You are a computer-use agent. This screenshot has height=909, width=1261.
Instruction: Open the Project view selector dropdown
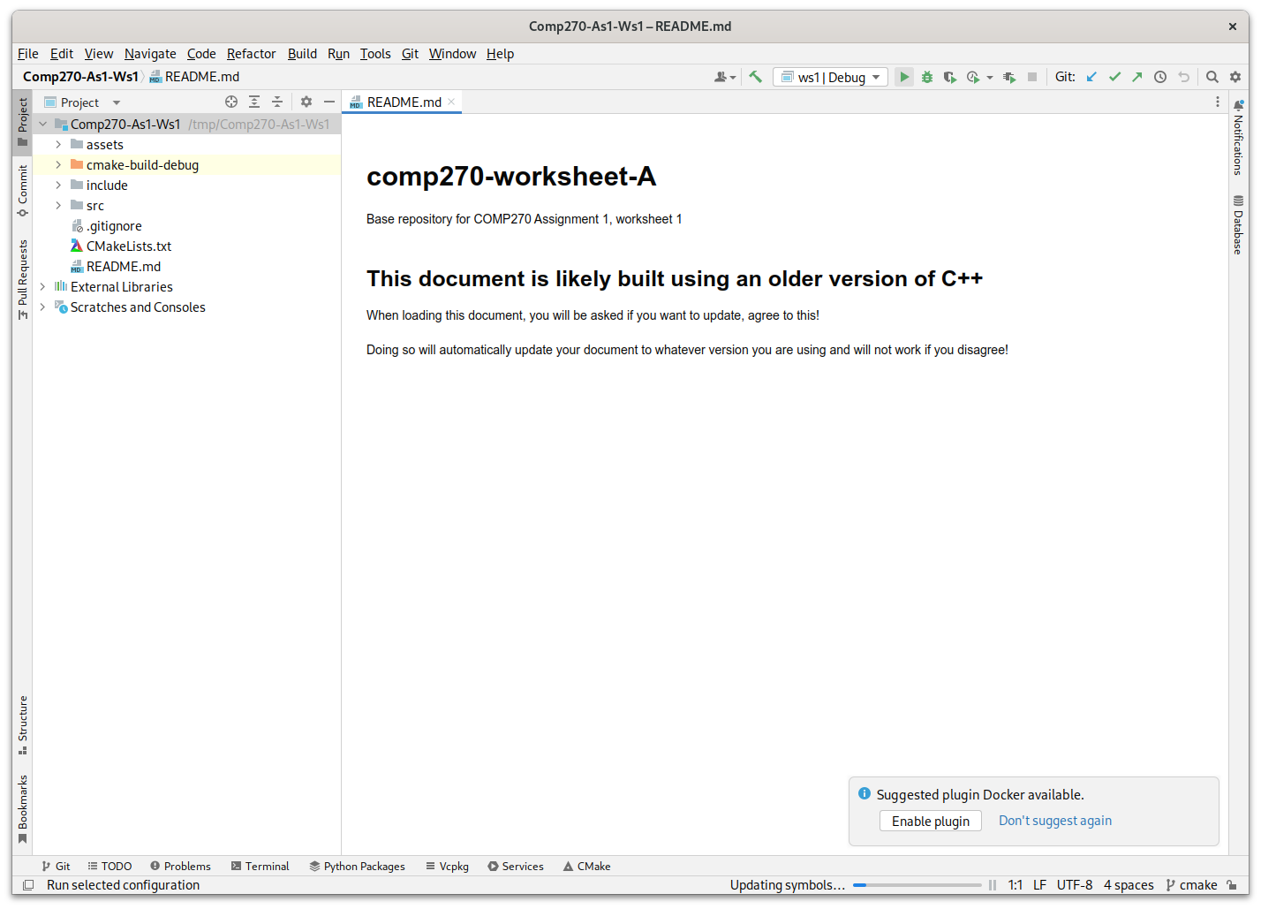pos(82,102)
